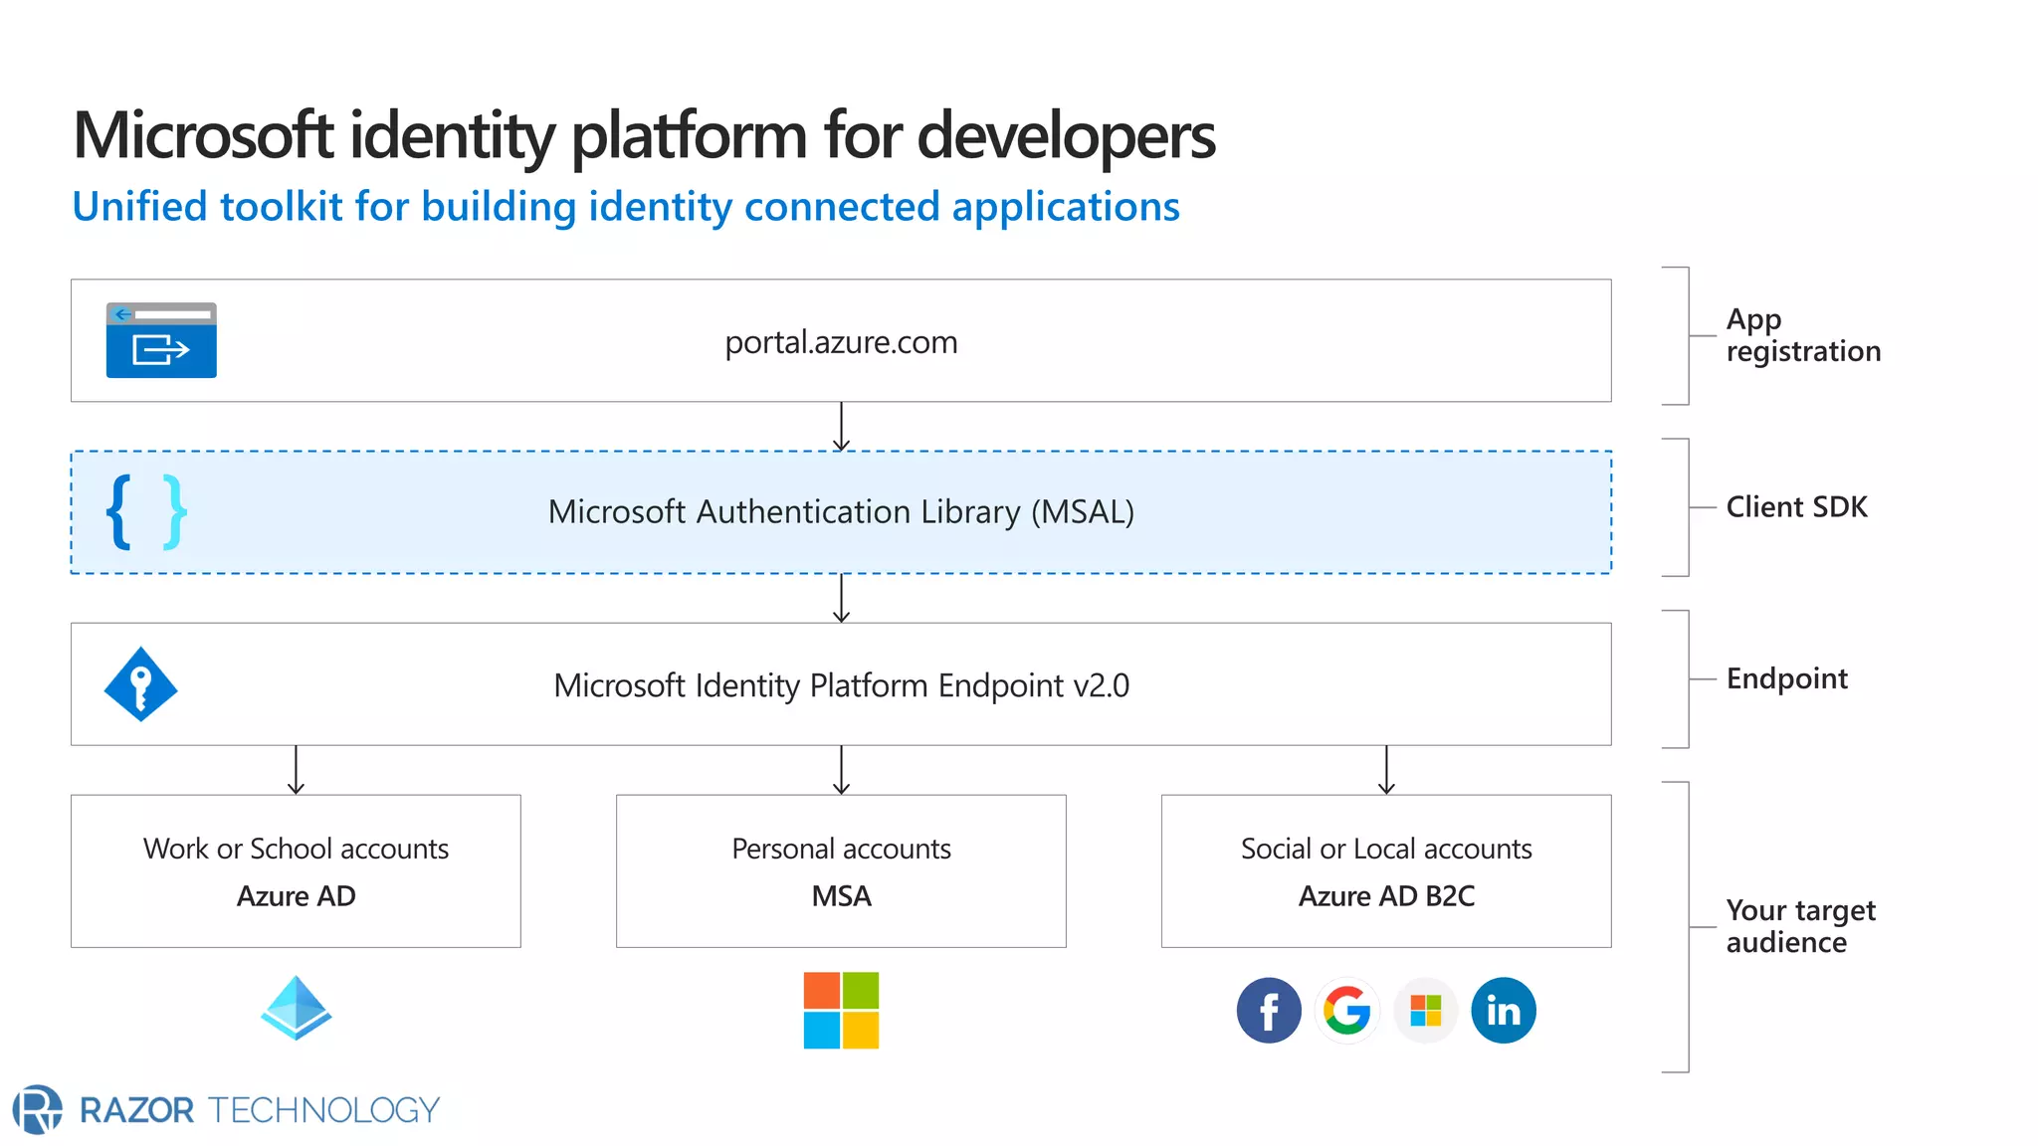The image size is (2038, 1146).
Task: Click the curly braces MSAL code icon
Action: (146, 512)
